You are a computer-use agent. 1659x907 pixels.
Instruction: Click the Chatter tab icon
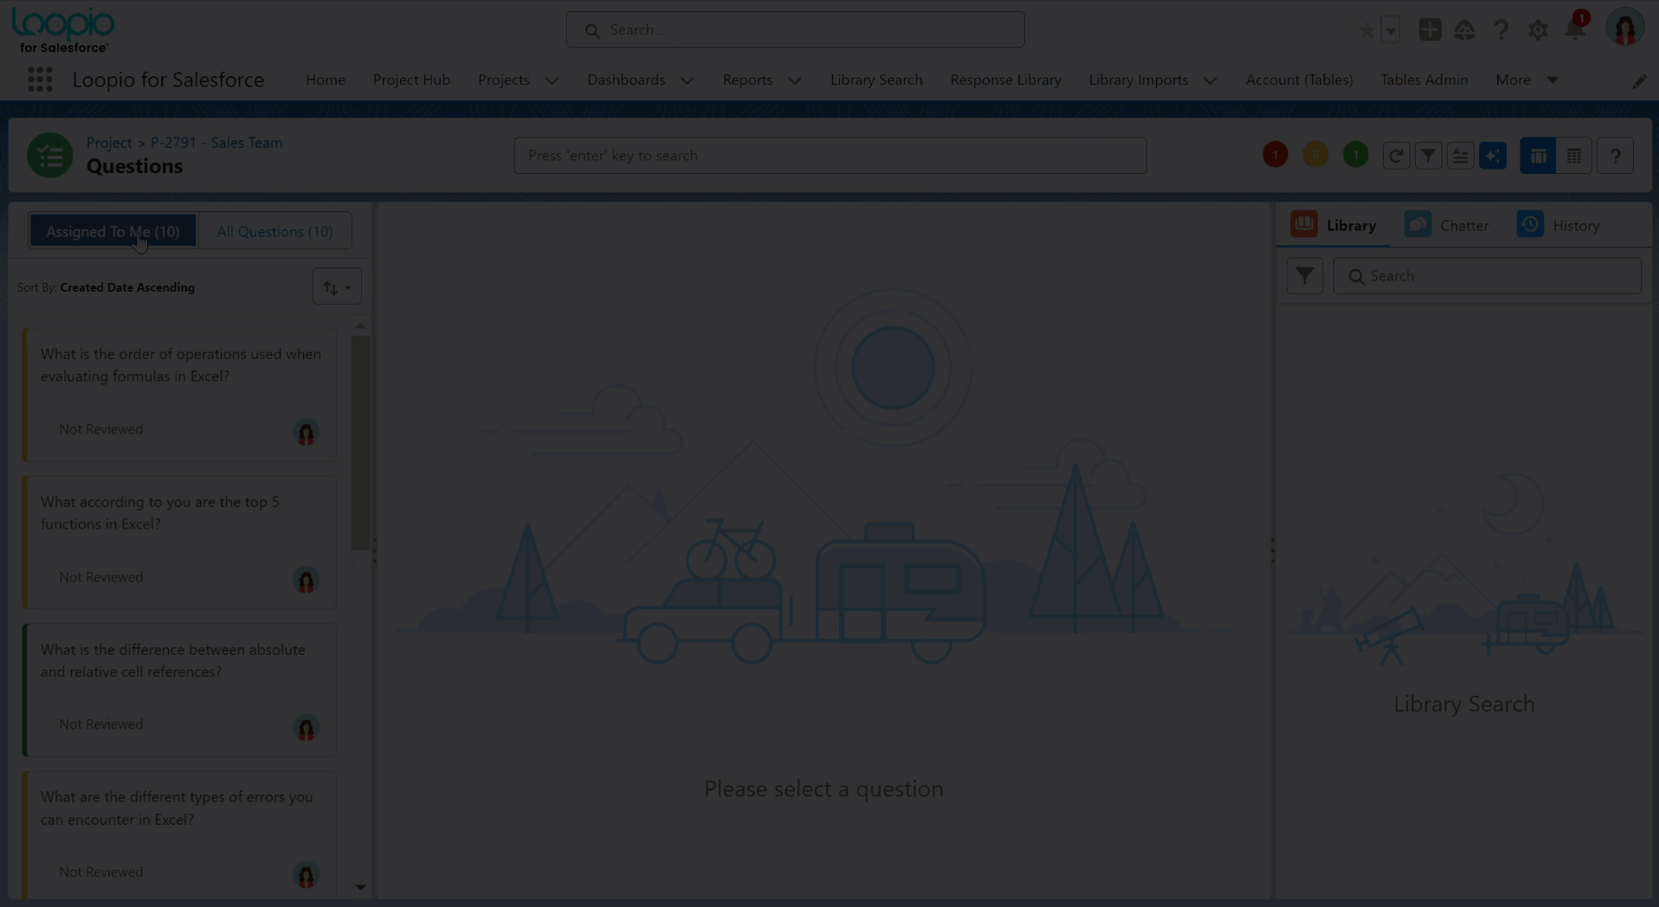(1417, 224)
